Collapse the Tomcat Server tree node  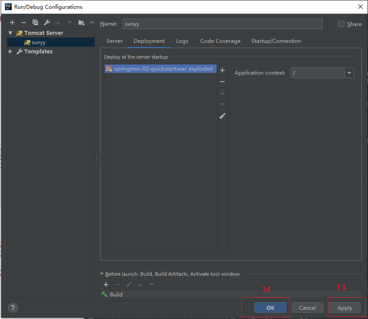click(11, 33)
